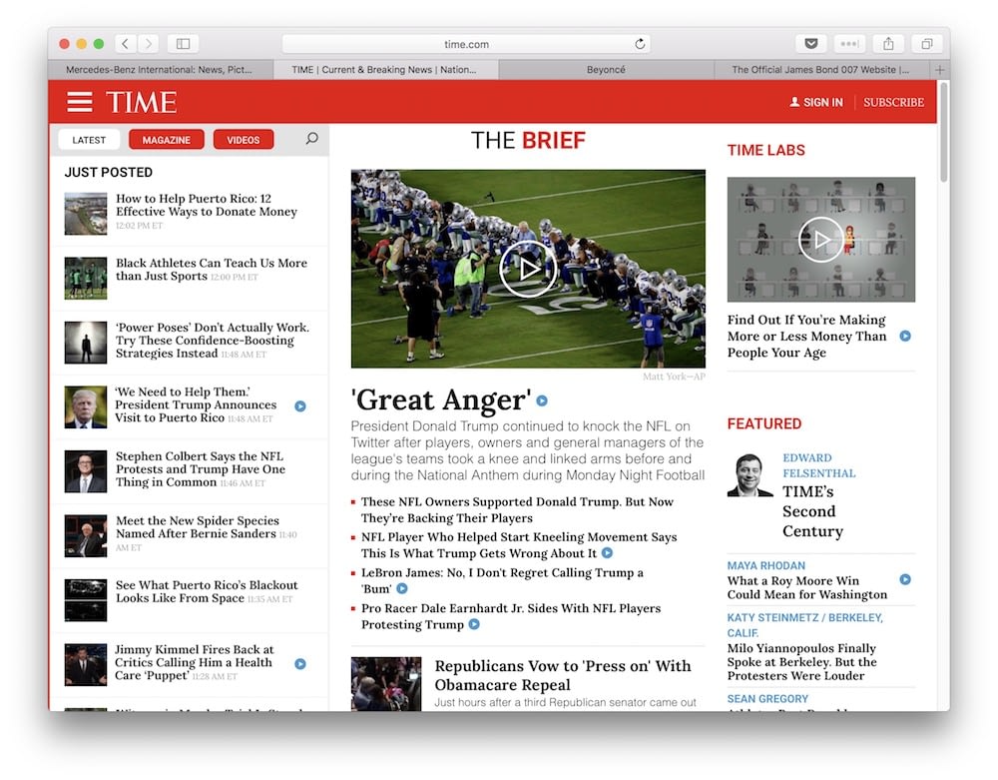Switch to James Bond 007 browser tab
Screen dimensions: 998x780
pyautogui.click(x=821, y=69)
